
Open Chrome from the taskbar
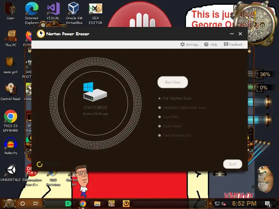83,204
